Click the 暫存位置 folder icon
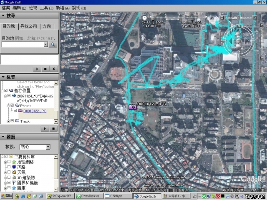Image resolution: width=267 pixels, height=200 pixels. pyautogui.click(x=11, y=90)
